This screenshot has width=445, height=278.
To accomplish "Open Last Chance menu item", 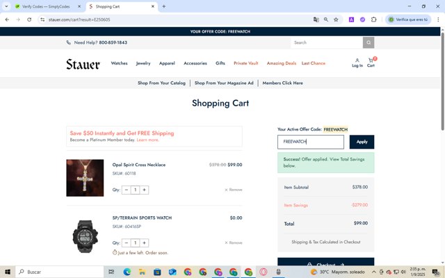I will (314, 63).
